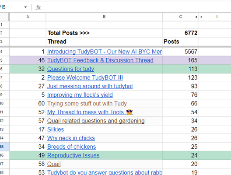Open My Thread to mess with Toots
Screen dimensions: 231x175
[90, 112]
